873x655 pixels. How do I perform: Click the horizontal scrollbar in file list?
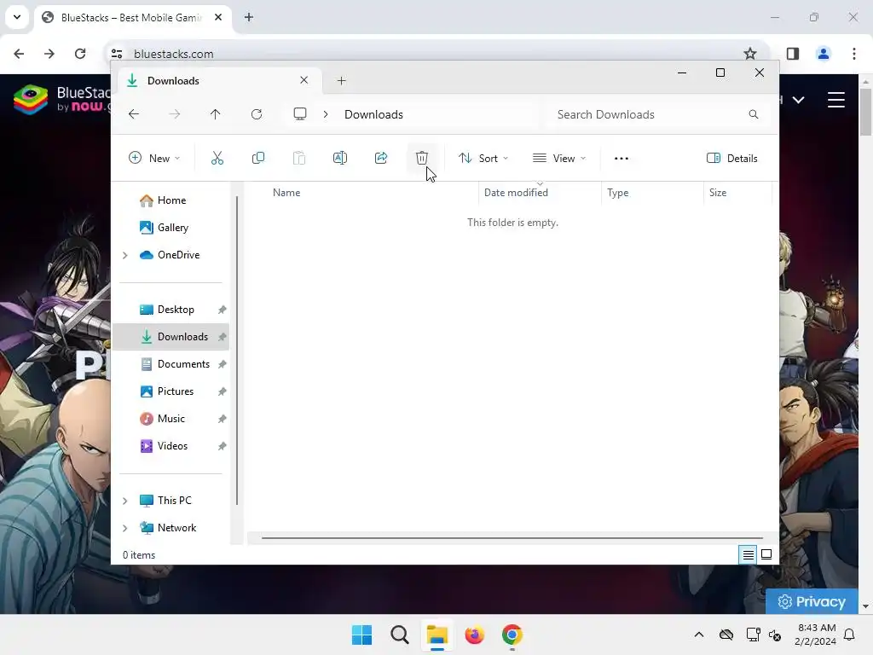click(512, 538)
